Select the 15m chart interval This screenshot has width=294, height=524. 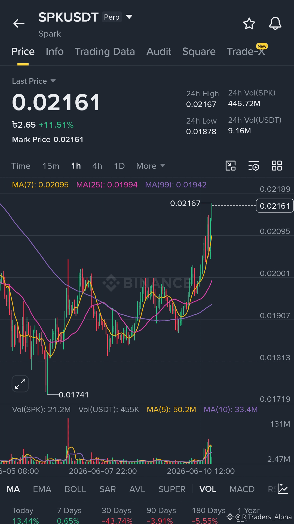[x=51, y=166]
